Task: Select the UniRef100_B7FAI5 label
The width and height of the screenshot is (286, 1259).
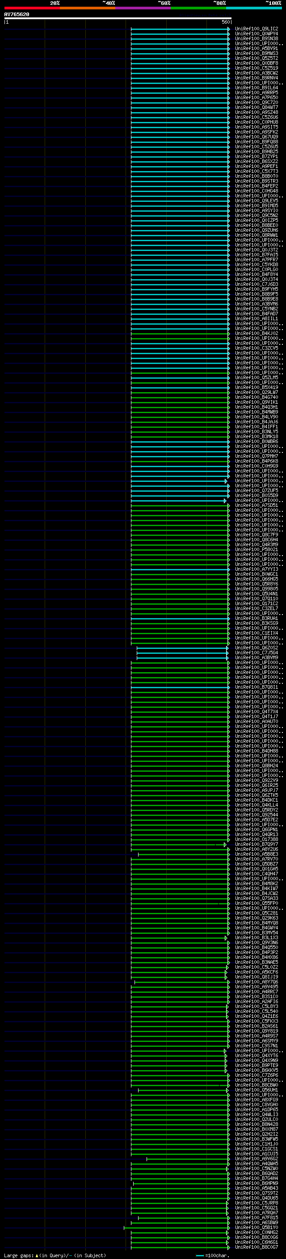Action: pos(257,255)
